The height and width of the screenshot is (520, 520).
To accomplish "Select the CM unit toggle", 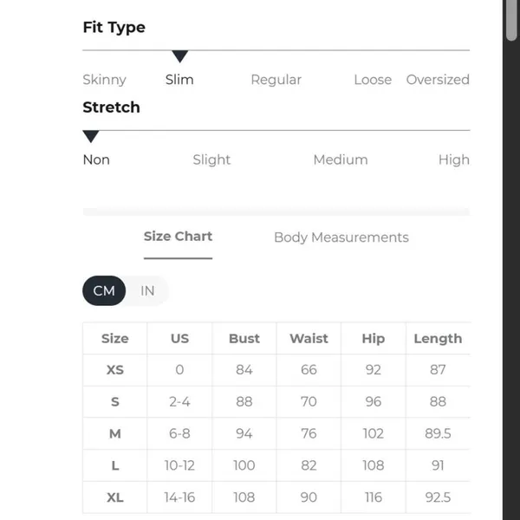I will 104,290.
